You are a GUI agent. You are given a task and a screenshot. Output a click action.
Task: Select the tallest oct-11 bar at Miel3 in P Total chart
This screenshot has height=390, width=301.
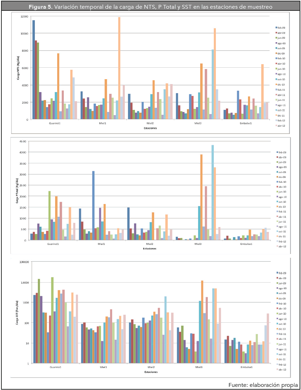(213, 192)
